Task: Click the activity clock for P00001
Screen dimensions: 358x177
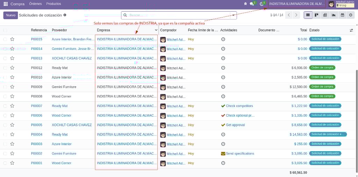Action: click(223, 163)
